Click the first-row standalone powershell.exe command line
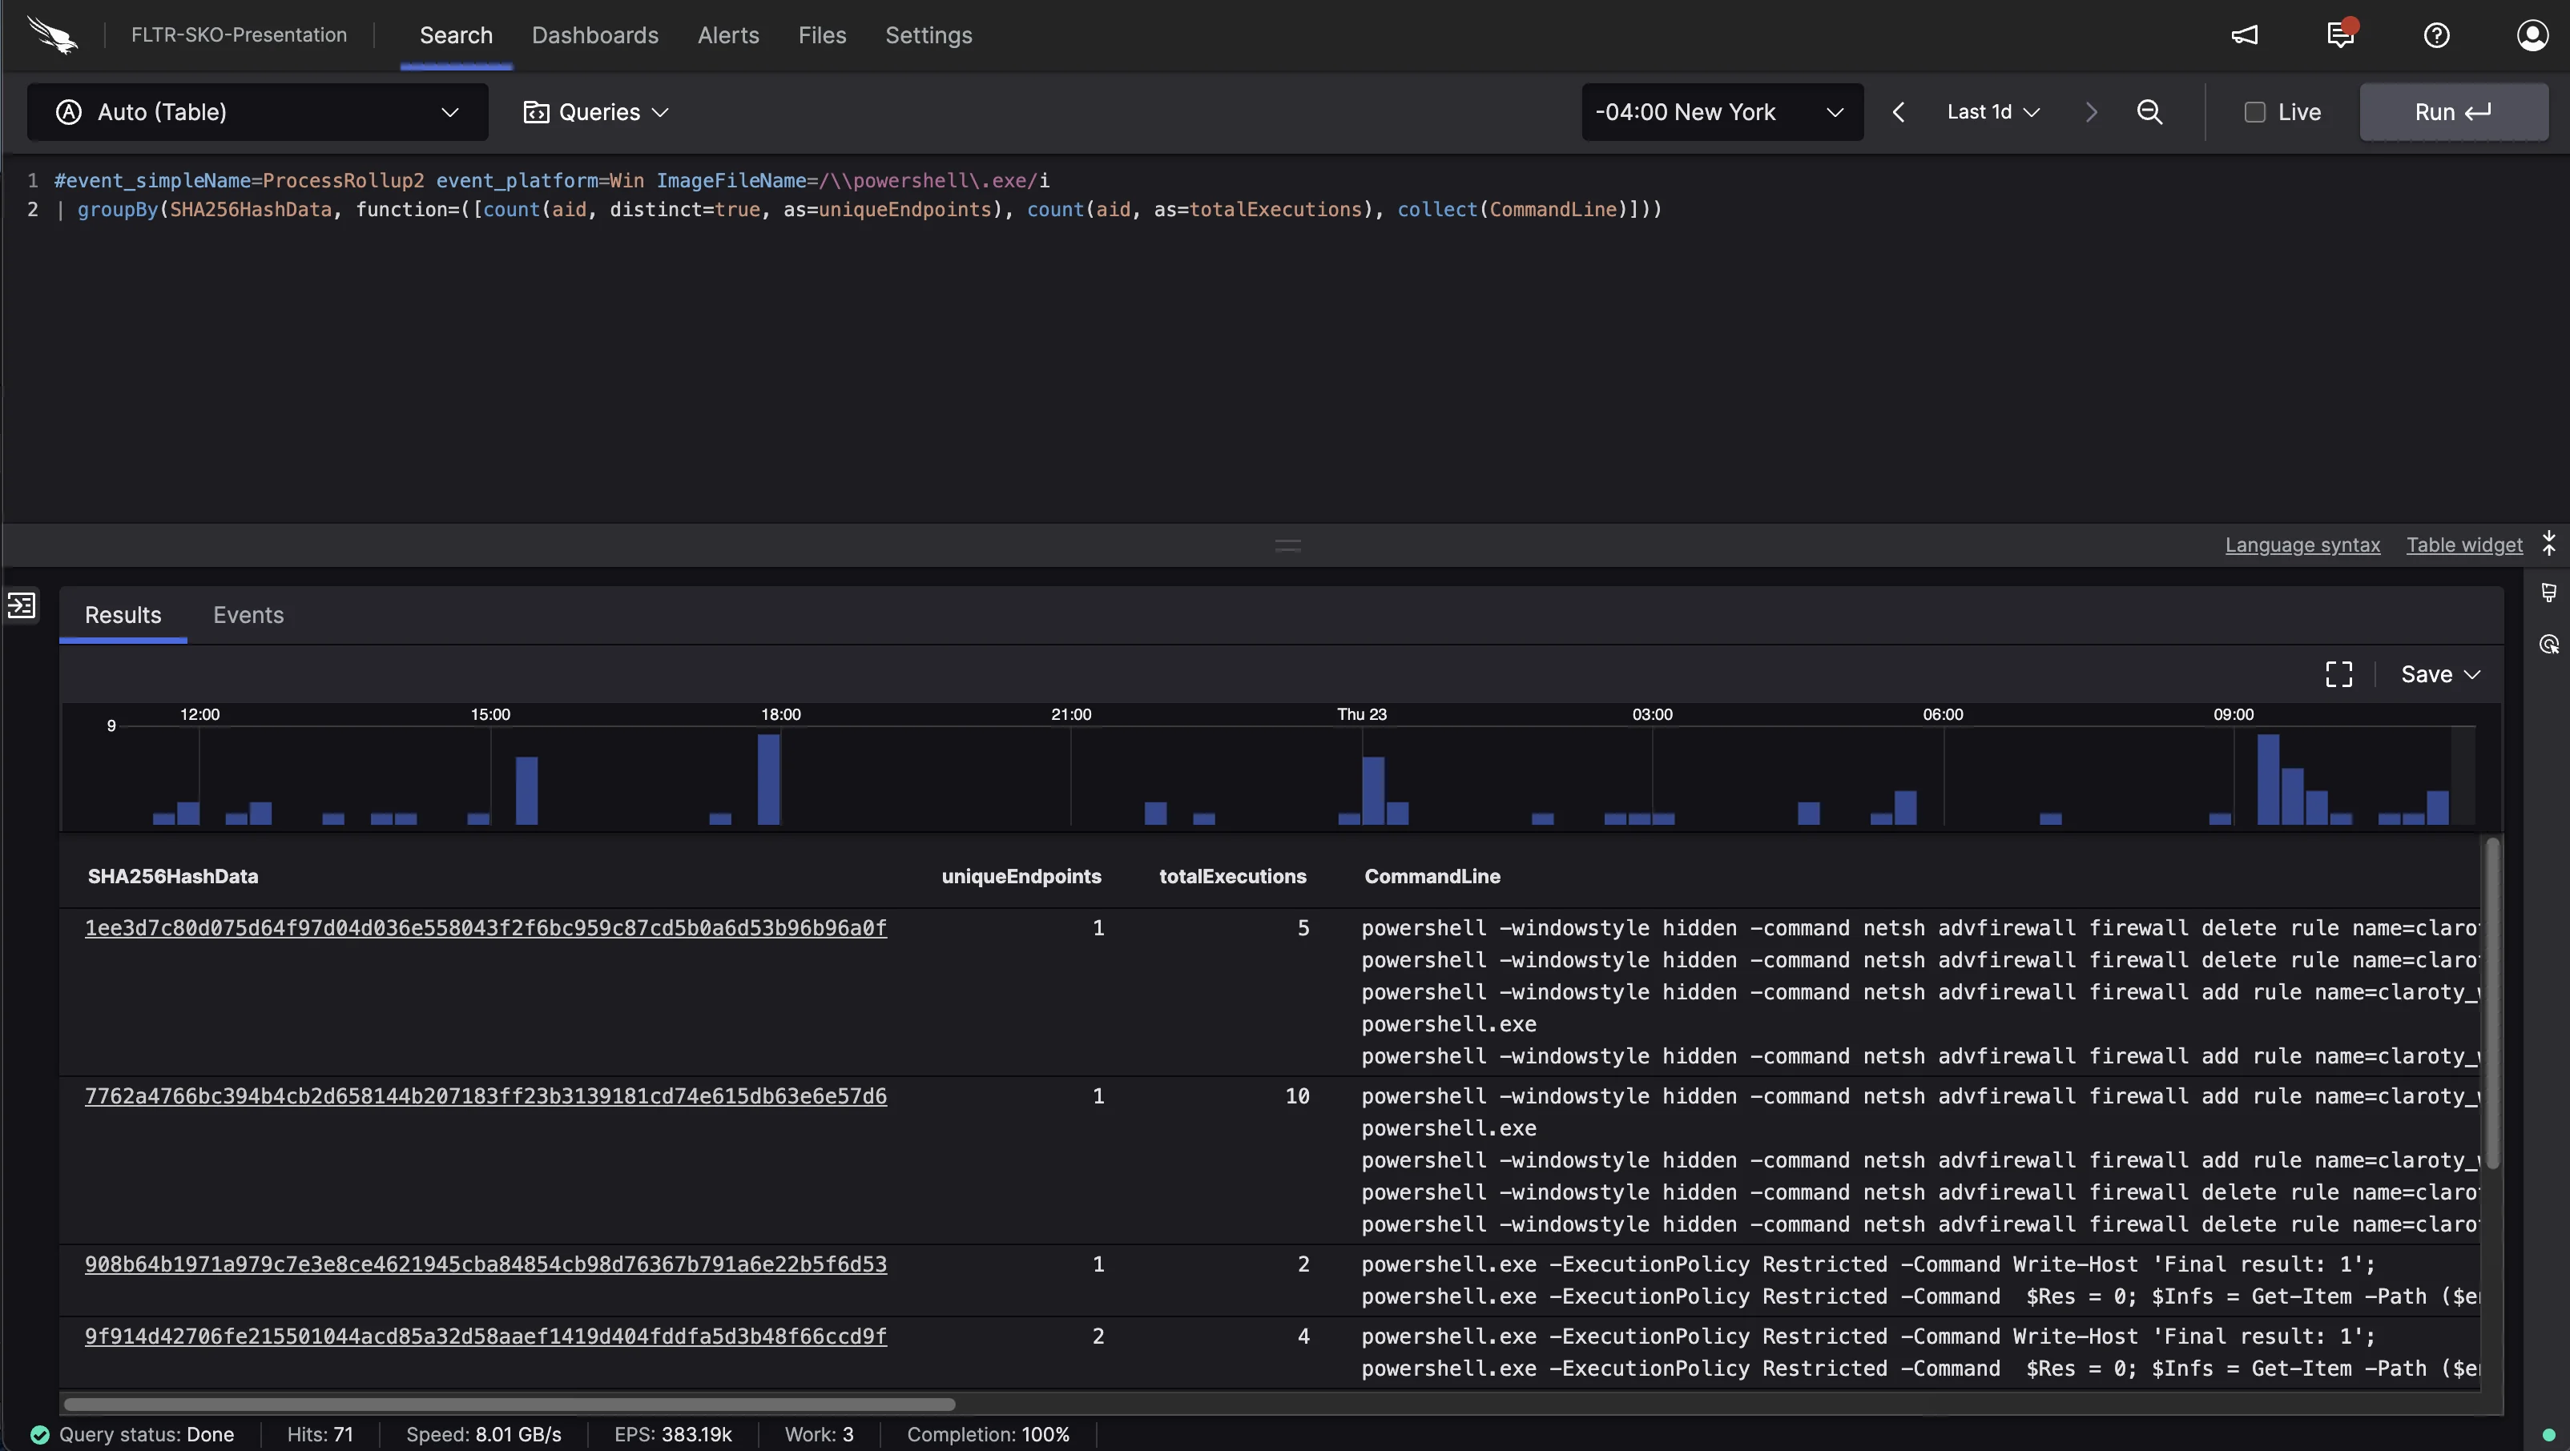Image resolution: width=2570 pixels, height=1451 pixels. [x=1448, y=1024]
